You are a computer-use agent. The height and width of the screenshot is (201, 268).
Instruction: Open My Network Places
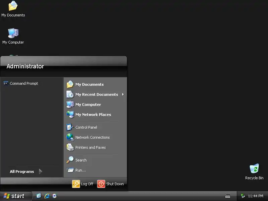[x=95, y=115]
